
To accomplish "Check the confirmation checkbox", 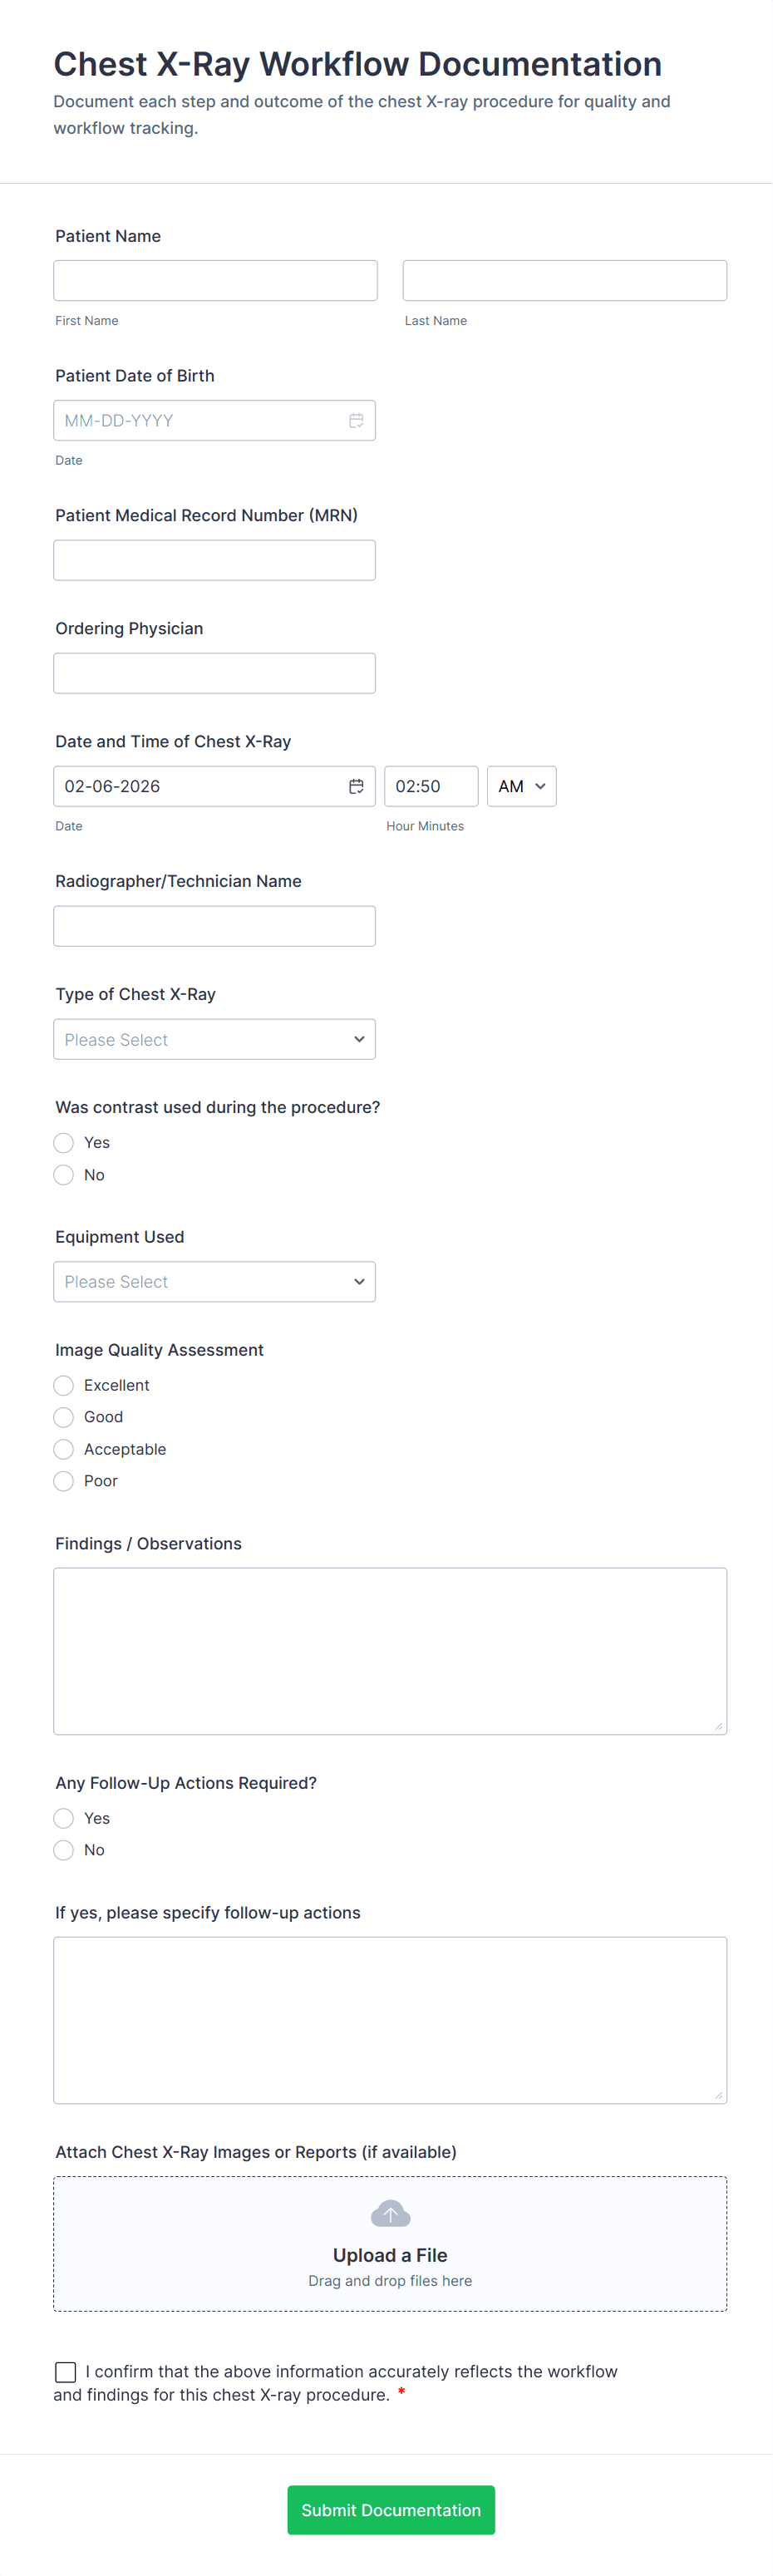I will 66,2372.
